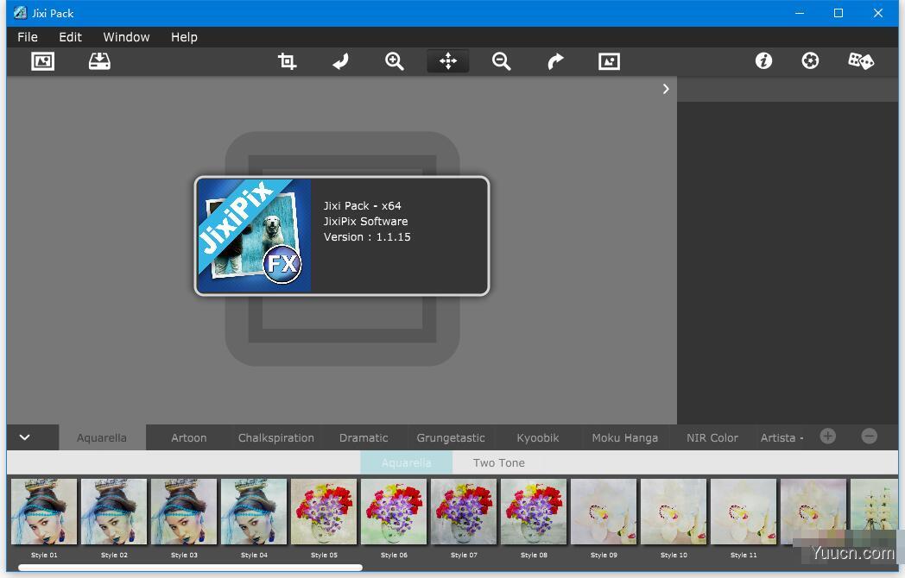Apply preset Style 10
Screen dimensions: 905x578
[x=674, y=512]
